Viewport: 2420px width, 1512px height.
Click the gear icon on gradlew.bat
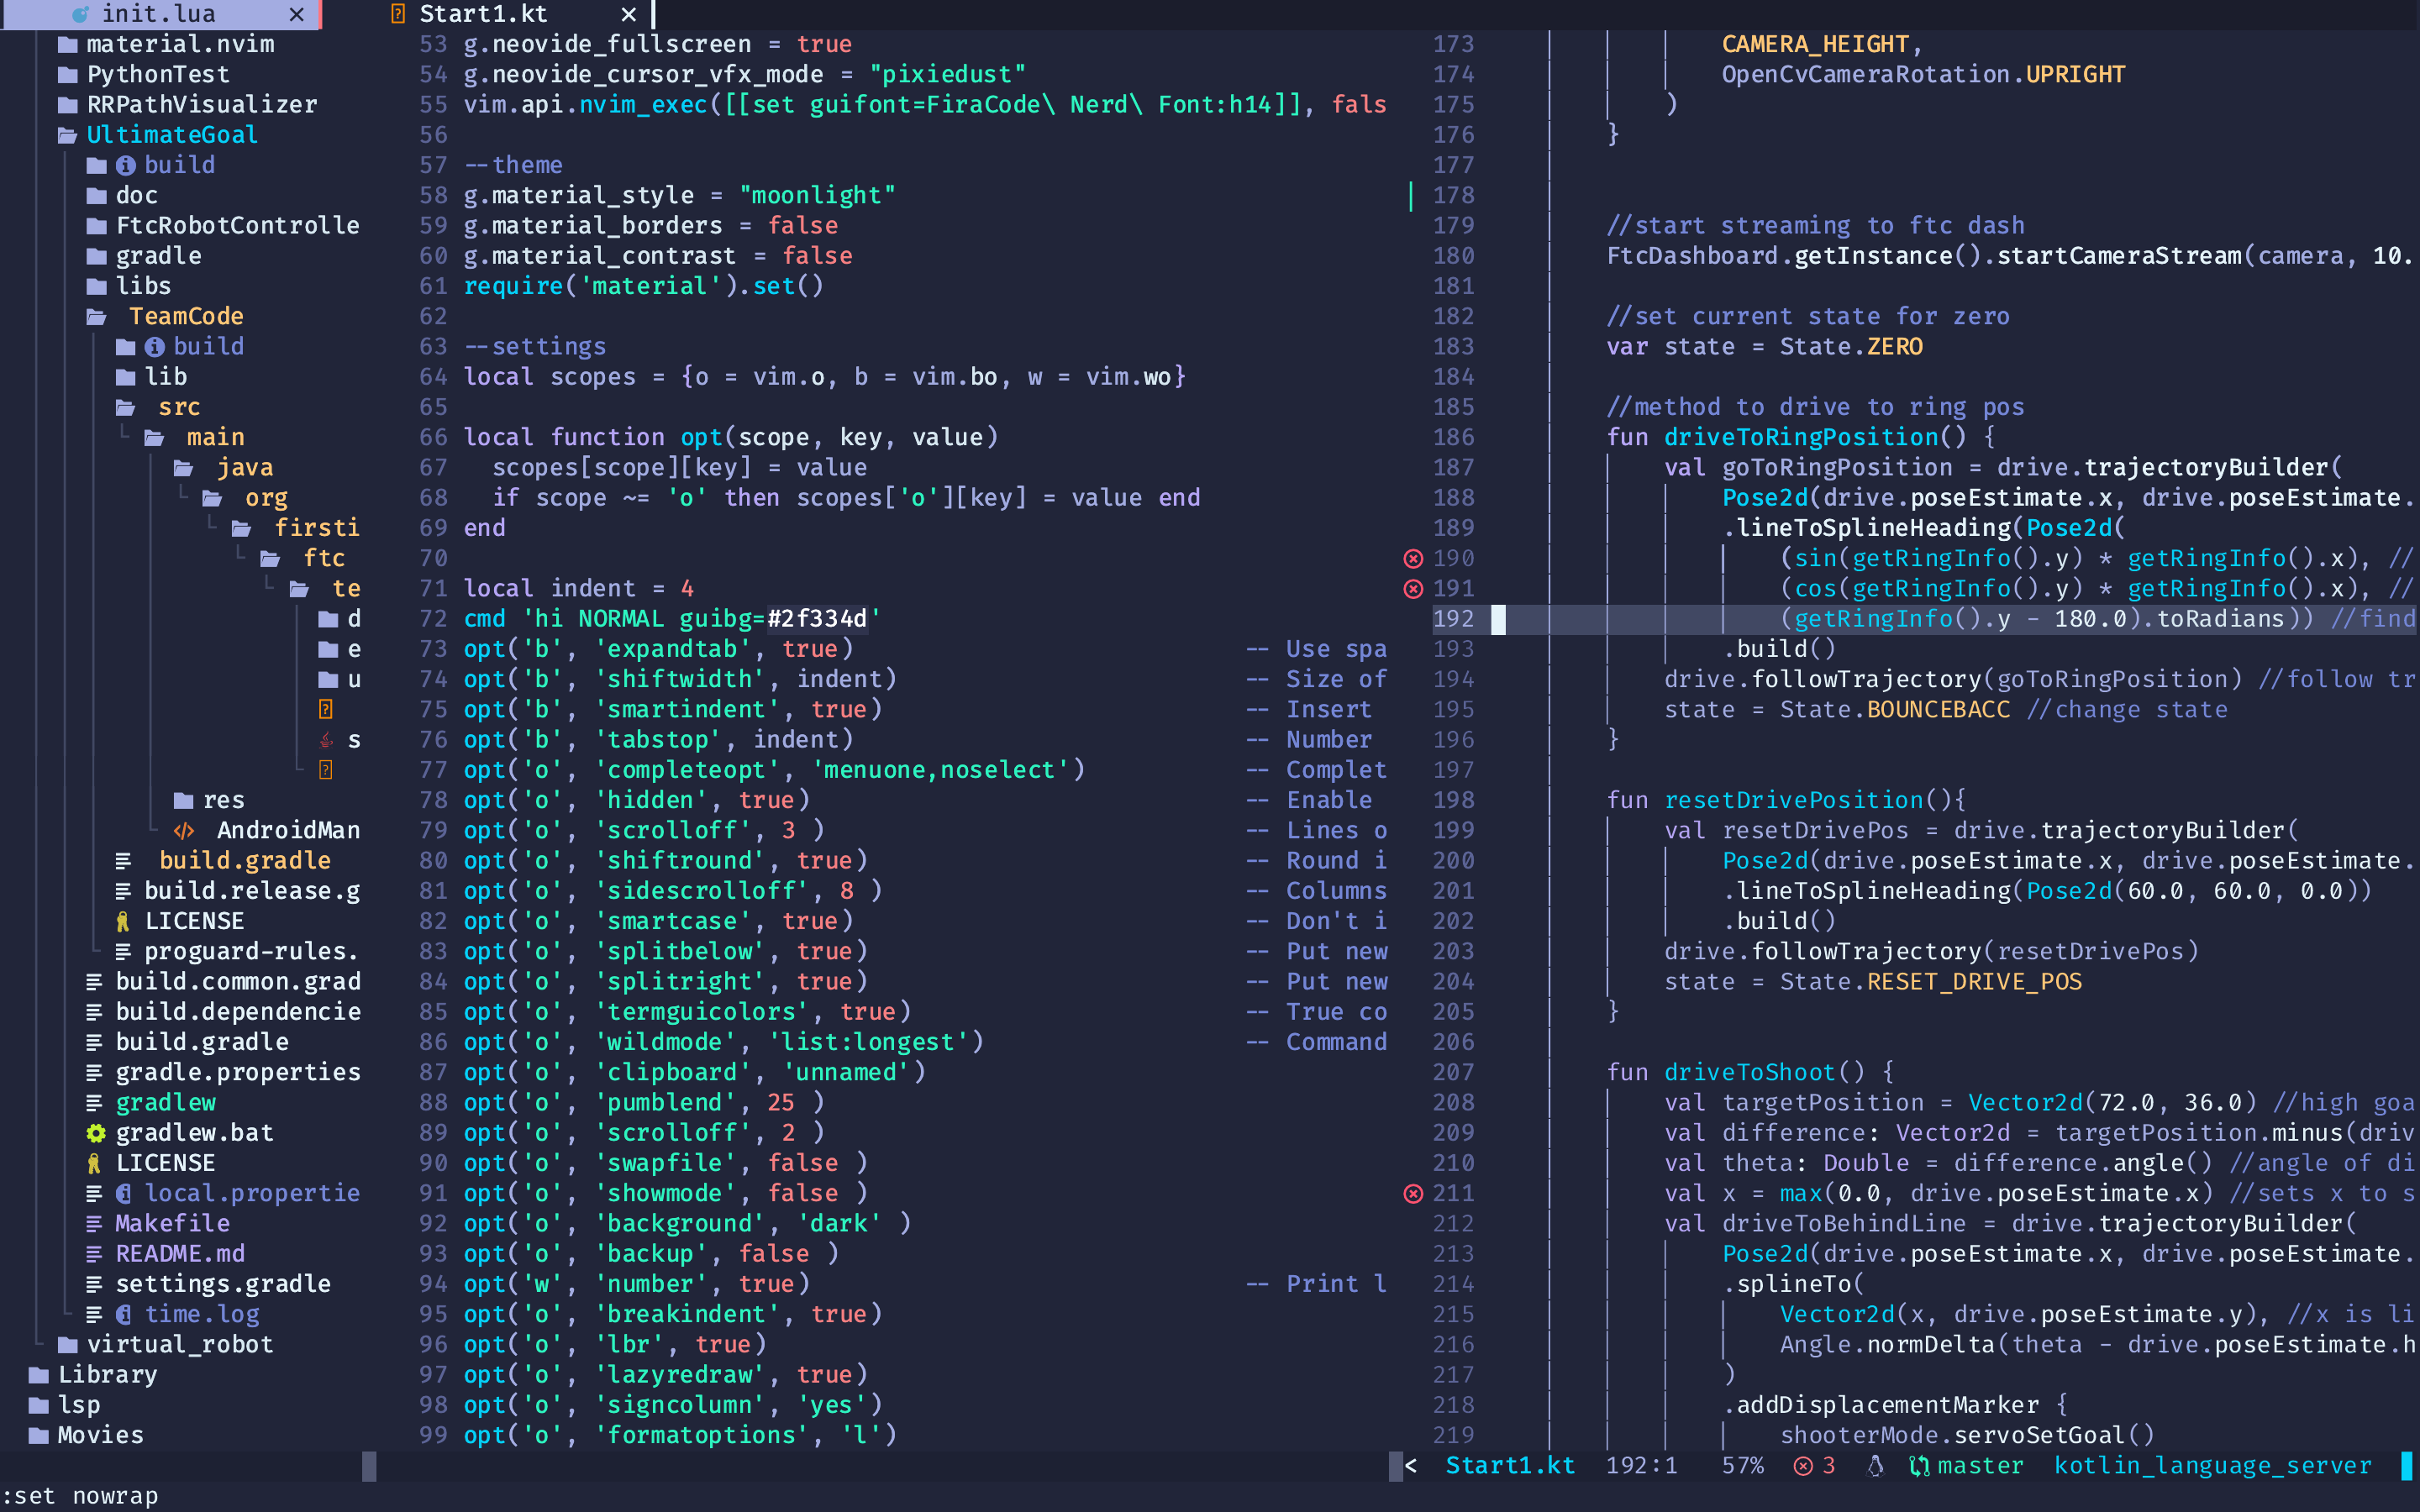coord(96,1133)
